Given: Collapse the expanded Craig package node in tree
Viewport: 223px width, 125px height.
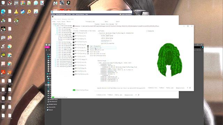Looking at the screenshot, I should coord(56,34).
